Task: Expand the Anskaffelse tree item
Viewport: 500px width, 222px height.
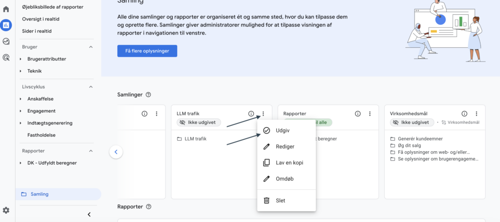Action: click(x=21, y=99)
